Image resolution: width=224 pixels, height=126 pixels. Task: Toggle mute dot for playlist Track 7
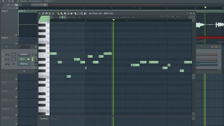tap(16, 88)
